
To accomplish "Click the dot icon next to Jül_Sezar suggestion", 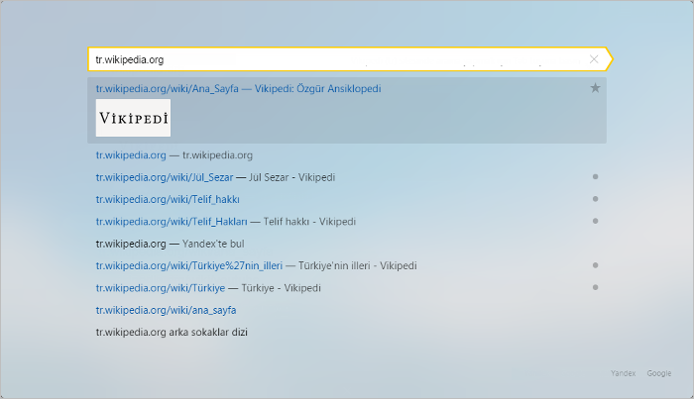I will [x=595, y=177].
